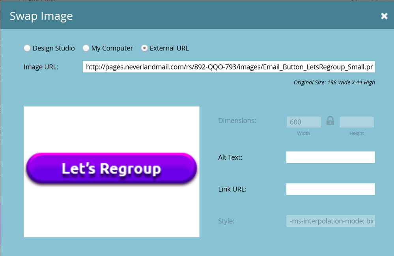Click the Dimensions label
Image resolution: width=394 pixels, height=256 pixels.
tap(237, 120)
